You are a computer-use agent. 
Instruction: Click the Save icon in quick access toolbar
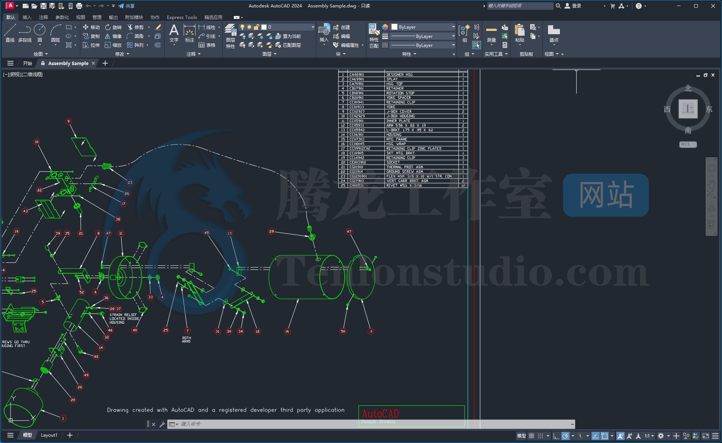43,6
